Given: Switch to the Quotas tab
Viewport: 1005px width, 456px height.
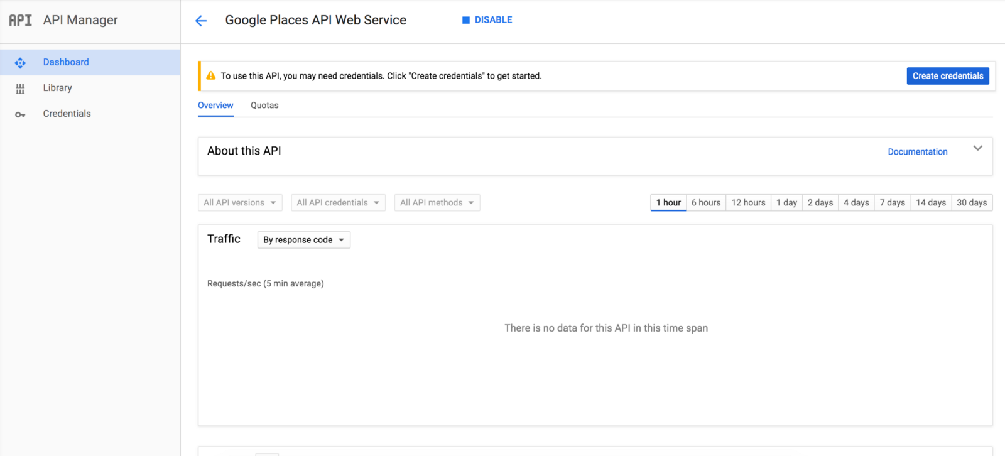Looking at the screenshot, I should click(264, 106).
